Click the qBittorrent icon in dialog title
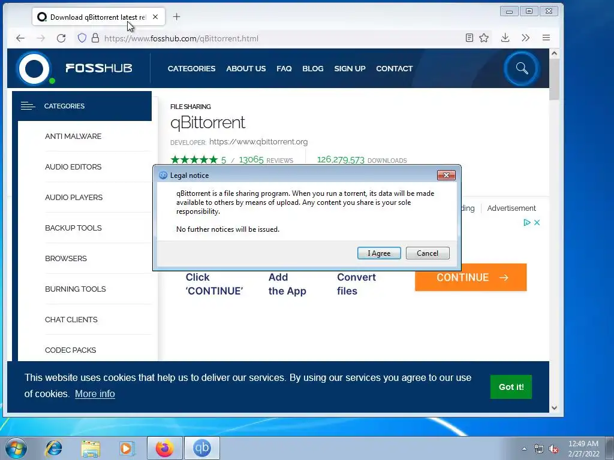Viewport: 614px width, 460px height. pyautogui.click(x=163, y=175)
